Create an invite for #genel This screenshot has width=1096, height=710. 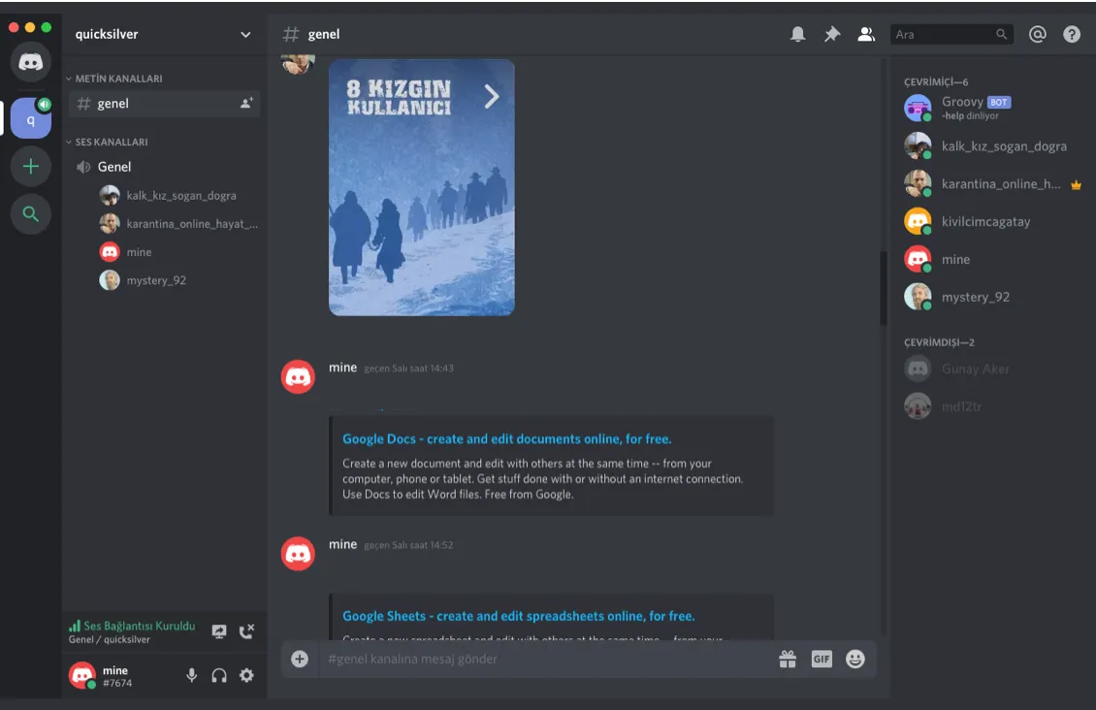(247, 102)
